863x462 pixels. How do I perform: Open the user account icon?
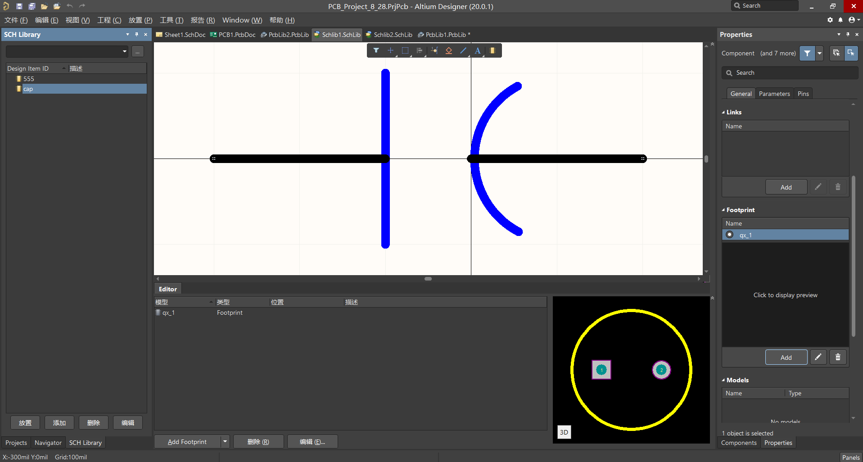[851, 20]
